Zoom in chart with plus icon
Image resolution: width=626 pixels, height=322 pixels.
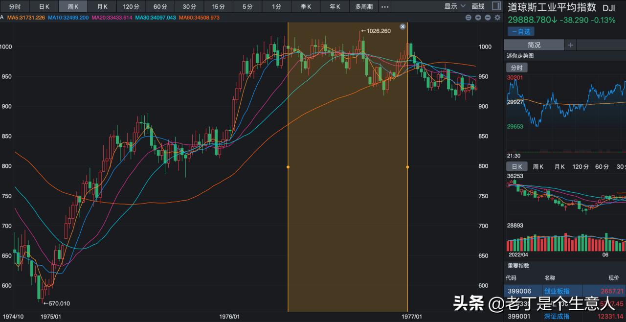[x=478, y=18]
